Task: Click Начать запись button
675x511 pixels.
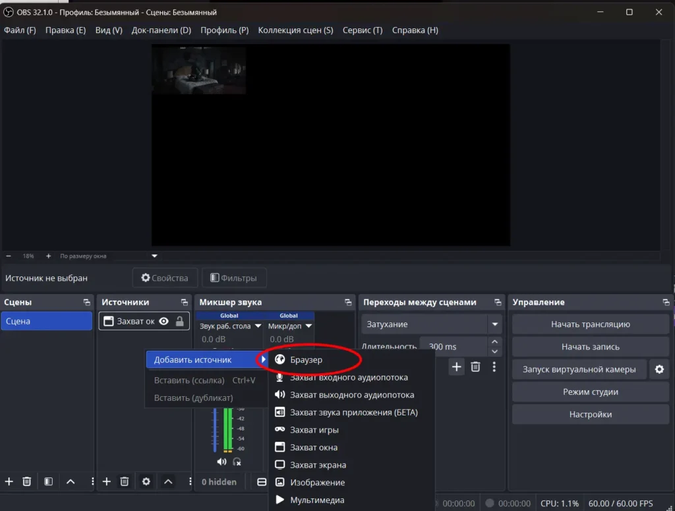Action: [590, 347]
